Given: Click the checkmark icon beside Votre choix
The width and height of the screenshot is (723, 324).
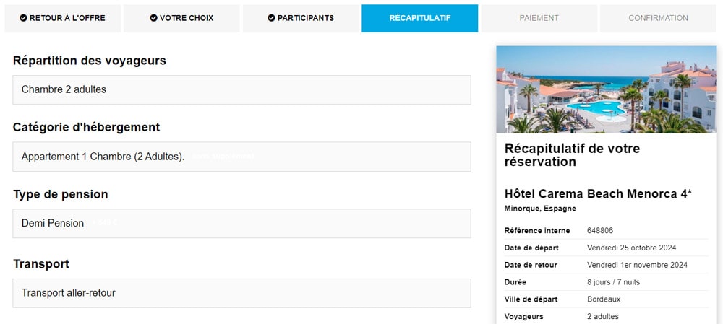Looking at the screenshot, I should tap(154, 18).
